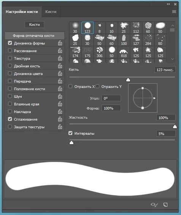Untick the Интервалы checkbox
Viewport: 181px width, 215px height.
tap(70, 133)
